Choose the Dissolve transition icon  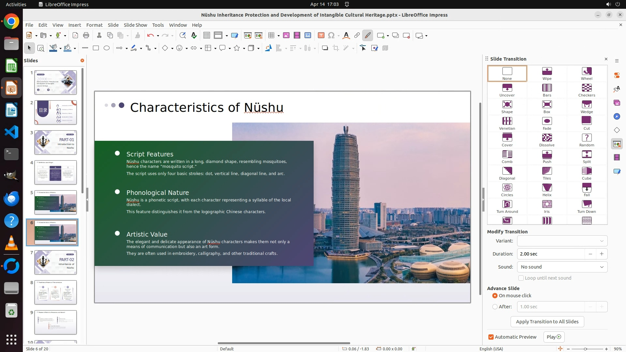pyautogui.click(x=547, y=140)
